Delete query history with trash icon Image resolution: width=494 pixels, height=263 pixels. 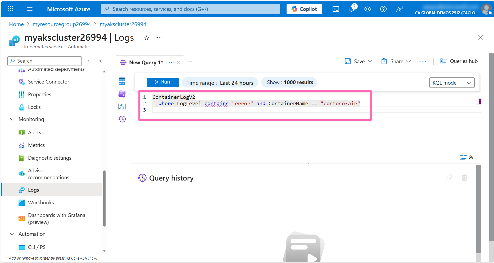(x=464, y=178)
